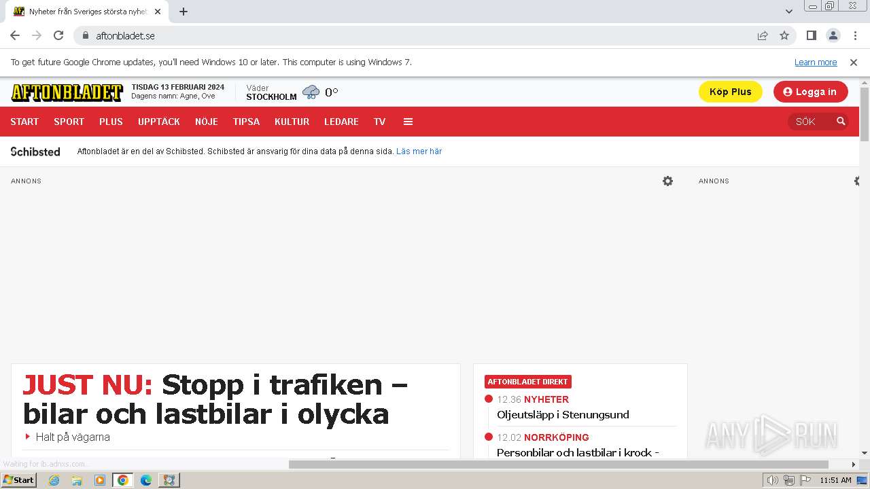Bookmark this tab with the star icon

point(784,35)
